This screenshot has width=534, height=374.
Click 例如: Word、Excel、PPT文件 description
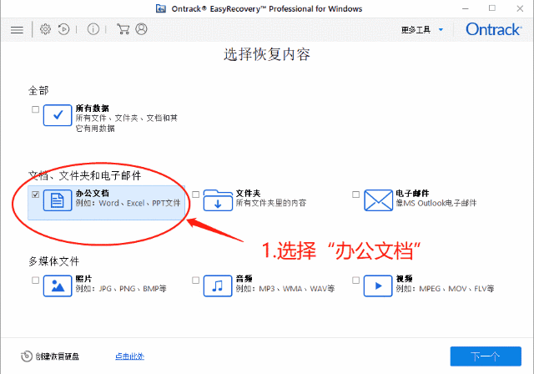tap(128, 204)
